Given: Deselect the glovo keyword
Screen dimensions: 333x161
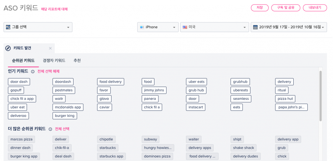Looking at the screenshot, I should tap(104, 98).
